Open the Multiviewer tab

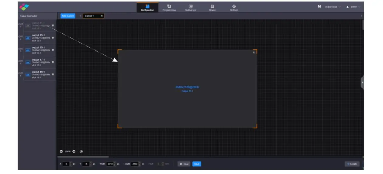pos(191,7)
